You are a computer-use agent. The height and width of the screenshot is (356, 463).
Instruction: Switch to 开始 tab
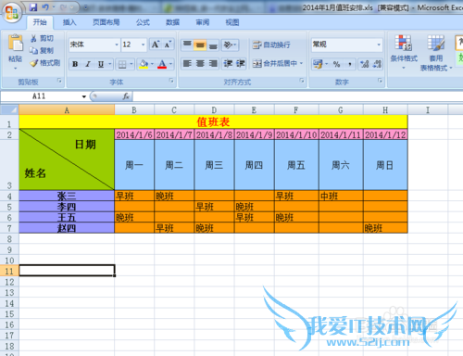click(x=40, y=22)
